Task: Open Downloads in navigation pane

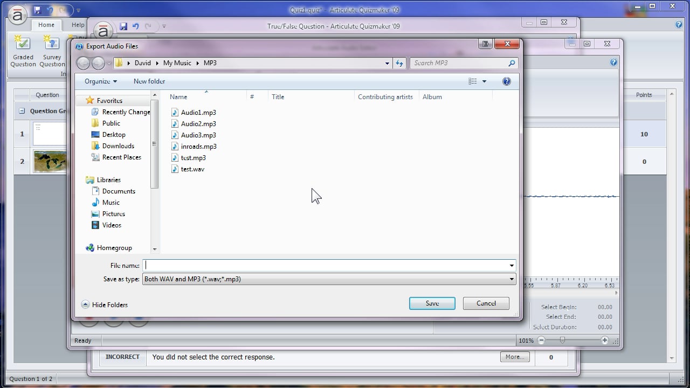Action: 113,146
